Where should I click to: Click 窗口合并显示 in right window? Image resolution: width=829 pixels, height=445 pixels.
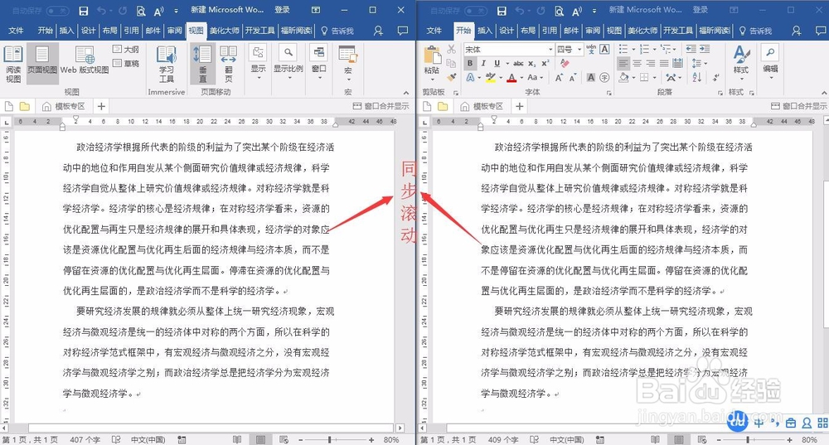799,106
